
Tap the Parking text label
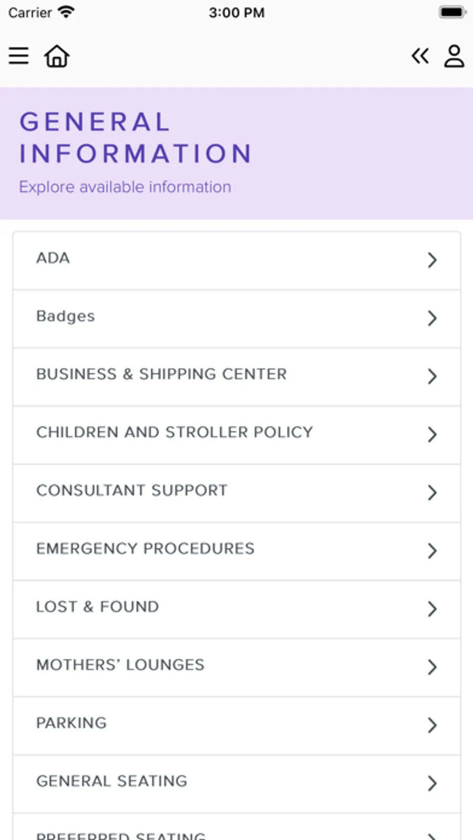tap(71, 723)
